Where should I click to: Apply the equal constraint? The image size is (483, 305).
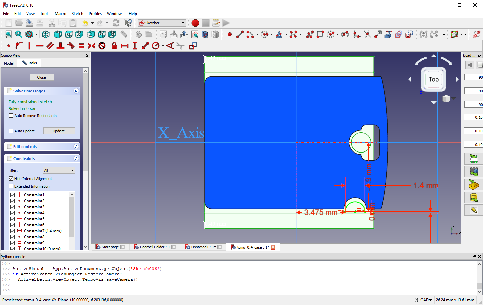click(81, 46)
